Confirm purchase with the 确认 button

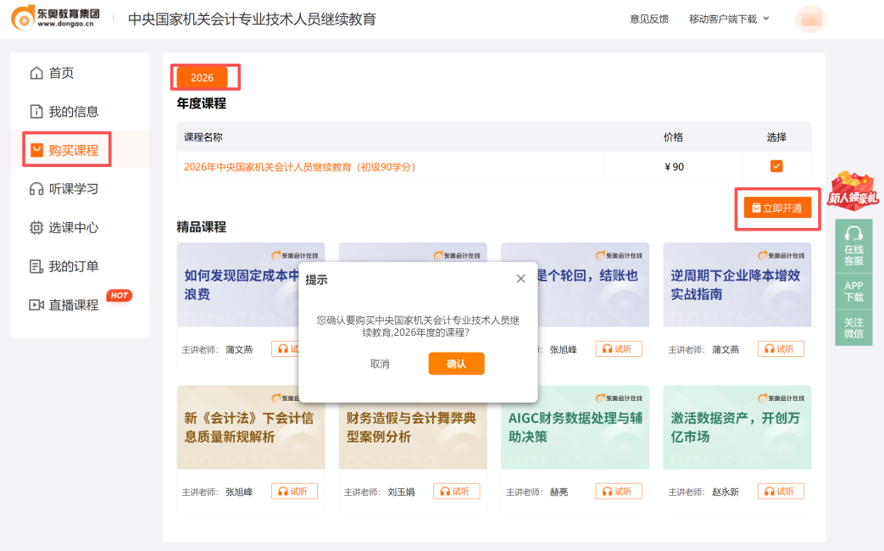(456, 363)
